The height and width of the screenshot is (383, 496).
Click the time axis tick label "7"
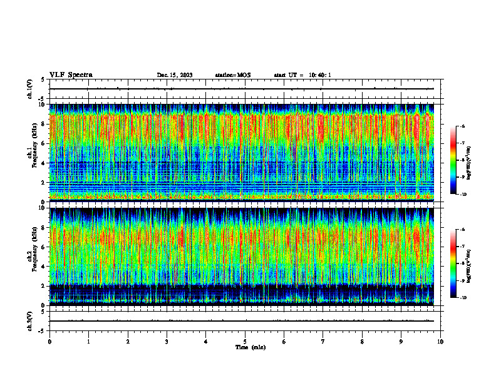pyautogui.click(x=323, y=342)
